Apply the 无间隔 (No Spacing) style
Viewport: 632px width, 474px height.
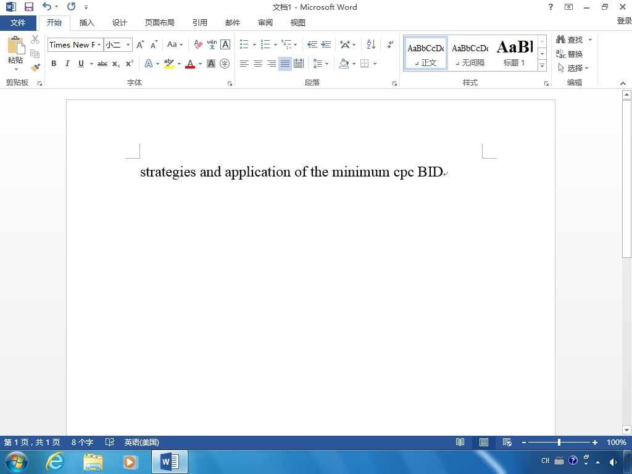point(470,53)
